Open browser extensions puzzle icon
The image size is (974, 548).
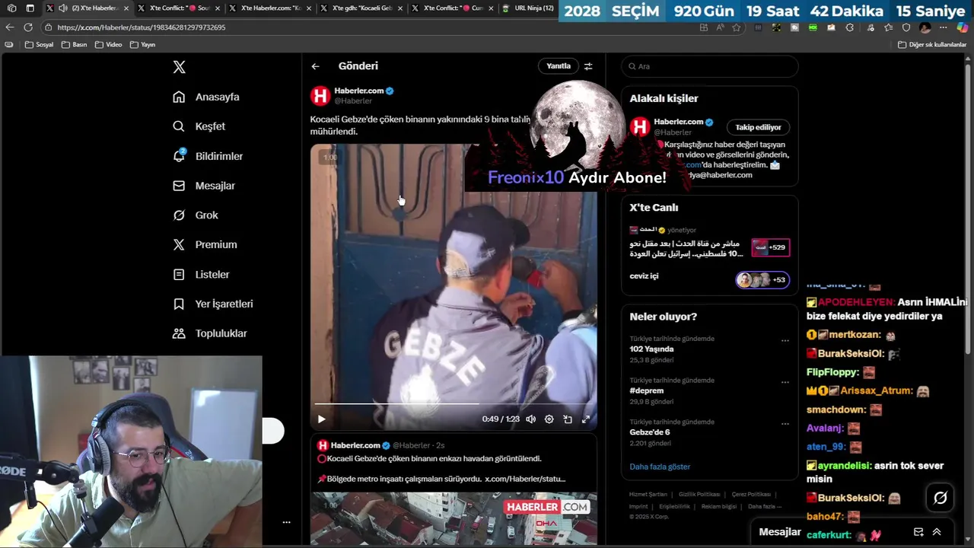[x=850, y=27]
